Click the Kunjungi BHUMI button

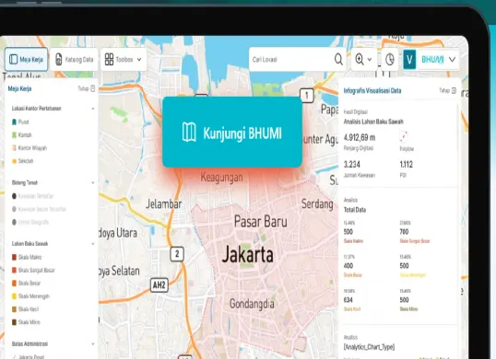click(232, 132)
